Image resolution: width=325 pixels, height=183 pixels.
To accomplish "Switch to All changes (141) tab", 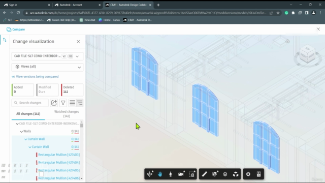I will pos(28,114).
